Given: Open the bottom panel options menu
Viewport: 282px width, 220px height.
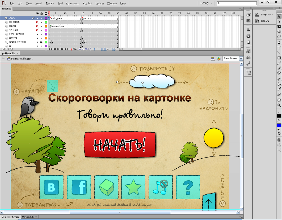Looking at the screenshot, I should (241, 217).
